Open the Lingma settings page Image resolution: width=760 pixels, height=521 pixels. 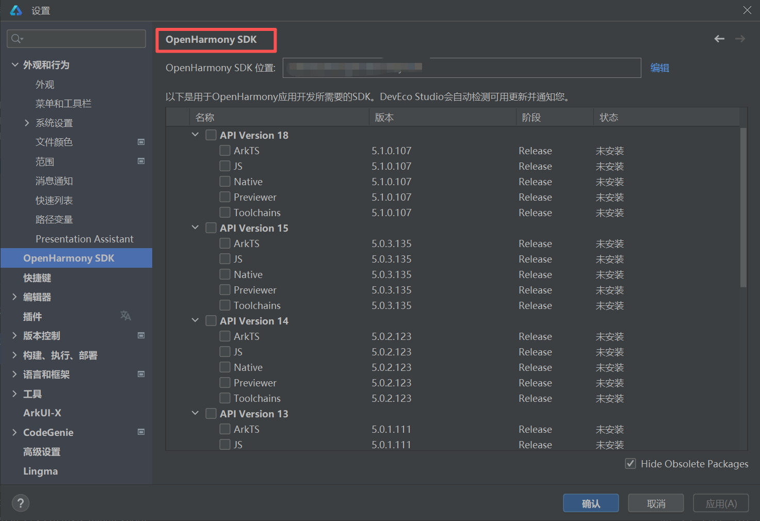[40, 471]
